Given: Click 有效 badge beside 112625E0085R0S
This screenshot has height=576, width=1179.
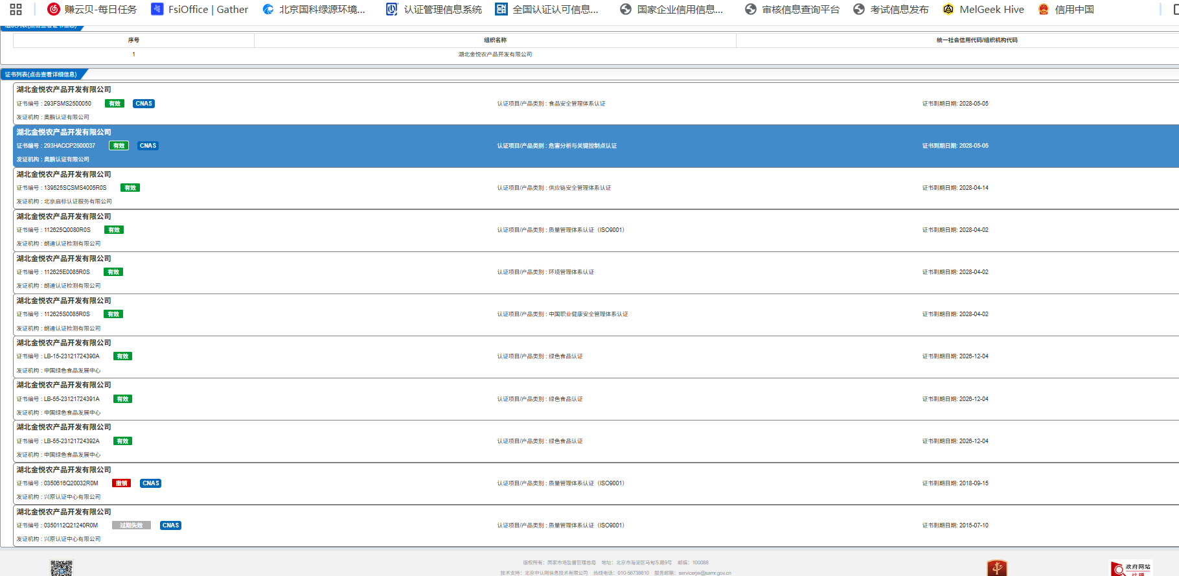Looking at the screenshot, I should [x=113, y=272].
